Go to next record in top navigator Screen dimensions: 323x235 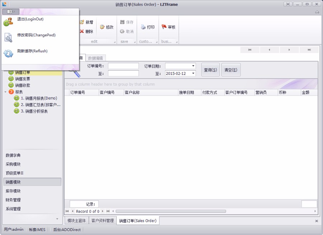point(289,50)
